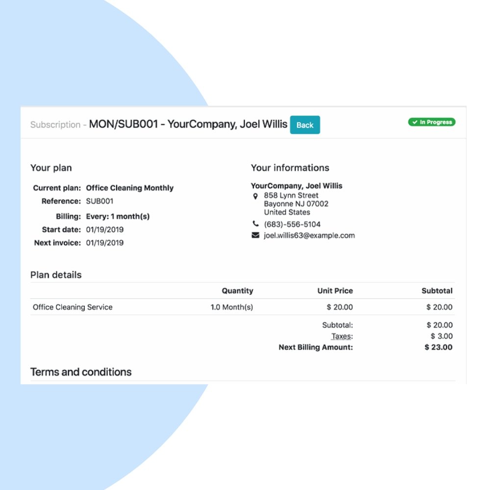The height and width of the screenshot is (490, 490).
Task: Click the location pin icon next to address
Action: [x=255, y=196]
